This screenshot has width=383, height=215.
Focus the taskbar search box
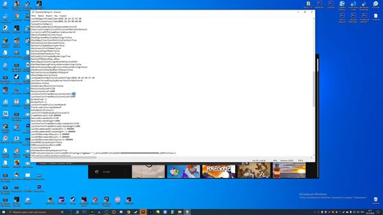pyautogui.click(x=33, y=212)
